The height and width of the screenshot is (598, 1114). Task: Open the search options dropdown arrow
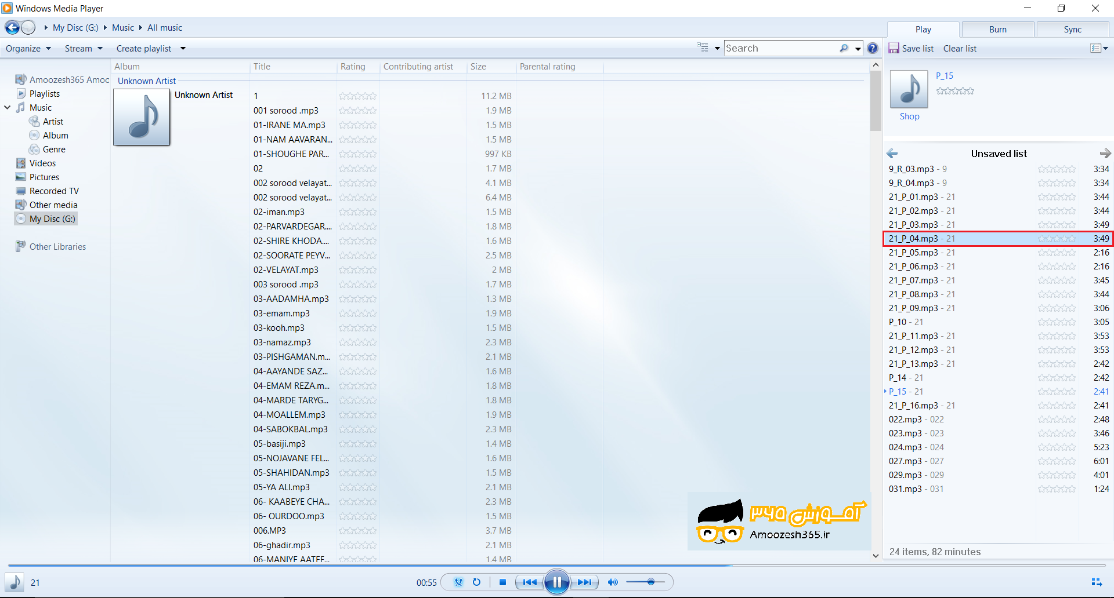[x=858, y=49]
